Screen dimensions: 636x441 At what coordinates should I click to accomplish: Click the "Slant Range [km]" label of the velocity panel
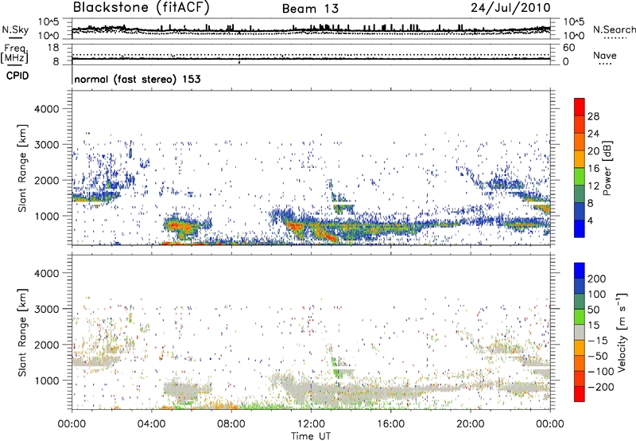click(x=22, y=333)
